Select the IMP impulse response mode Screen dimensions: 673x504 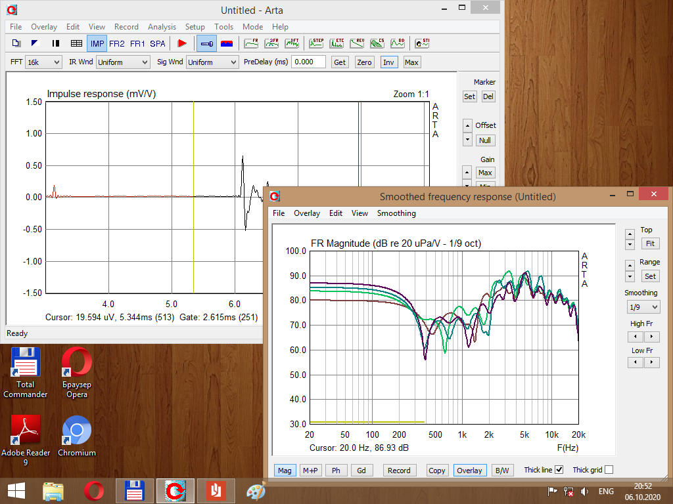(97, 44)
